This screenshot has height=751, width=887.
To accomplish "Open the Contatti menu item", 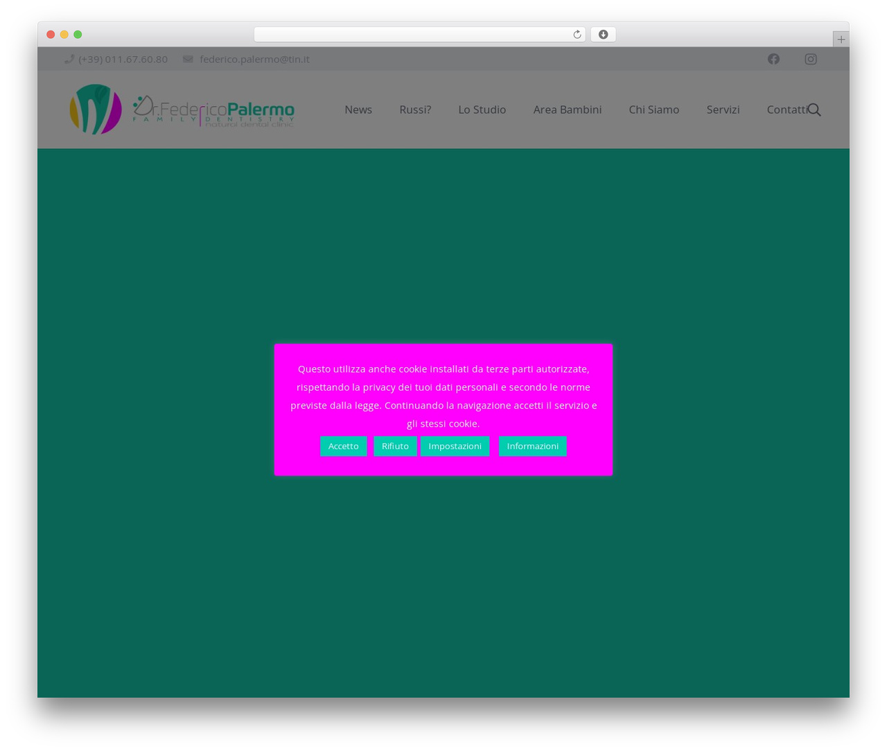I will tap(787, 109).
